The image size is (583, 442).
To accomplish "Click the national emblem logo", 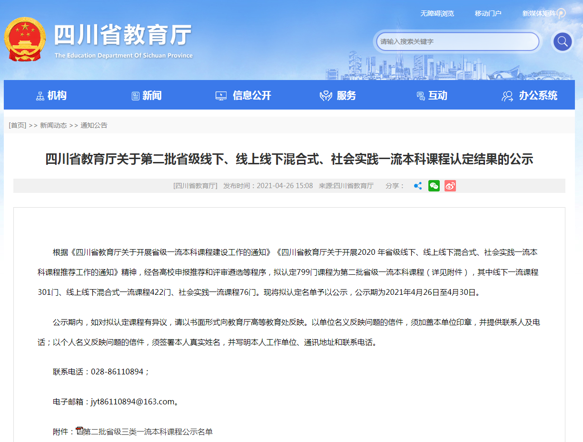I will click(x=25, y=40).
